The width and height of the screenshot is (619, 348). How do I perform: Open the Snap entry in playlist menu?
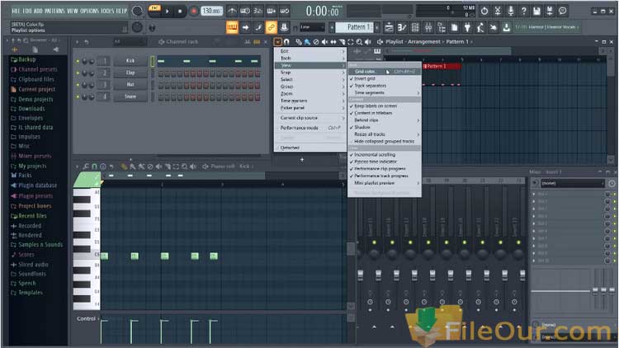[x=310, y=73]
